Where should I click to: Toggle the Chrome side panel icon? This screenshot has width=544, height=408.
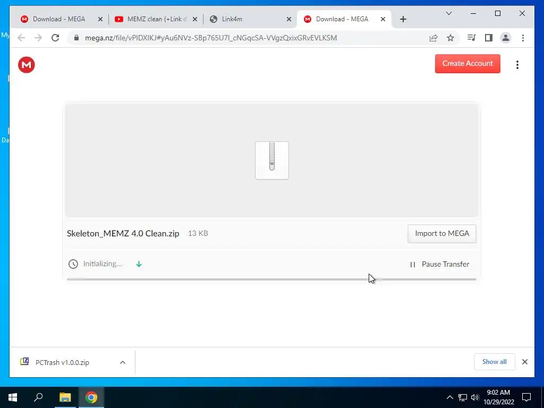(489, 38)
